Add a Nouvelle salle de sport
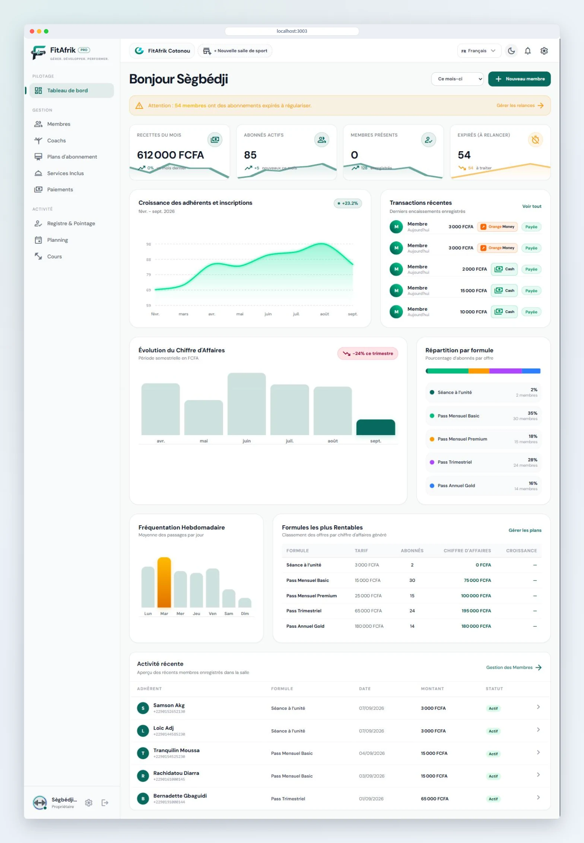The image size is (584, 843). (235, 51)
